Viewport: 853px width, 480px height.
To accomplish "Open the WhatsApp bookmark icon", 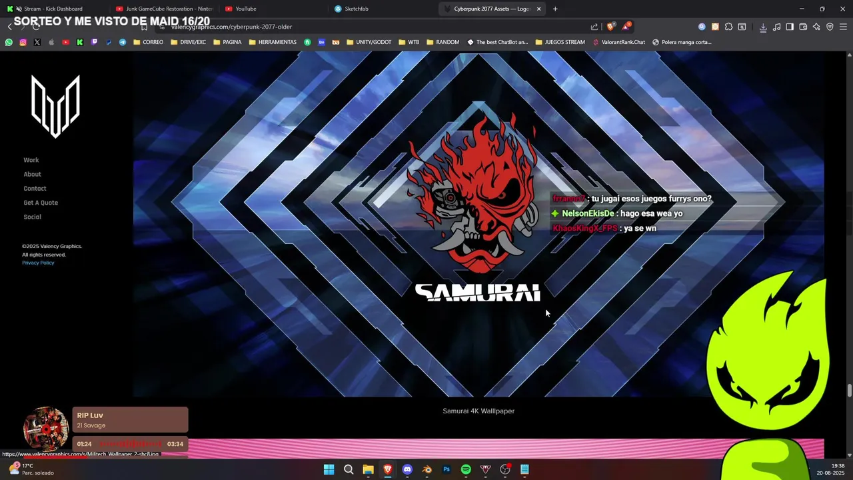I will tap(9, 42).
